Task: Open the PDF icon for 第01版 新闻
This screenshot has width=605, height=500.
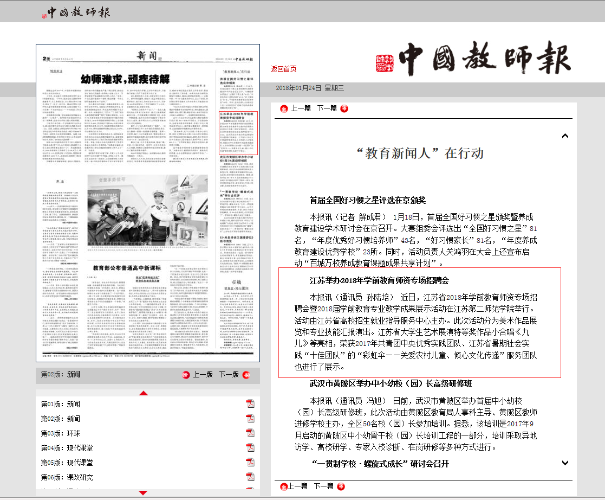Action: 250,404
